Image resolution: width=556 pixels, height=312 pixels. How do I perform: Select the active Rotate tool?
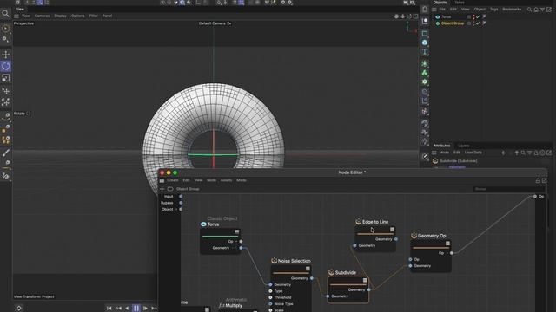[6, 66]
